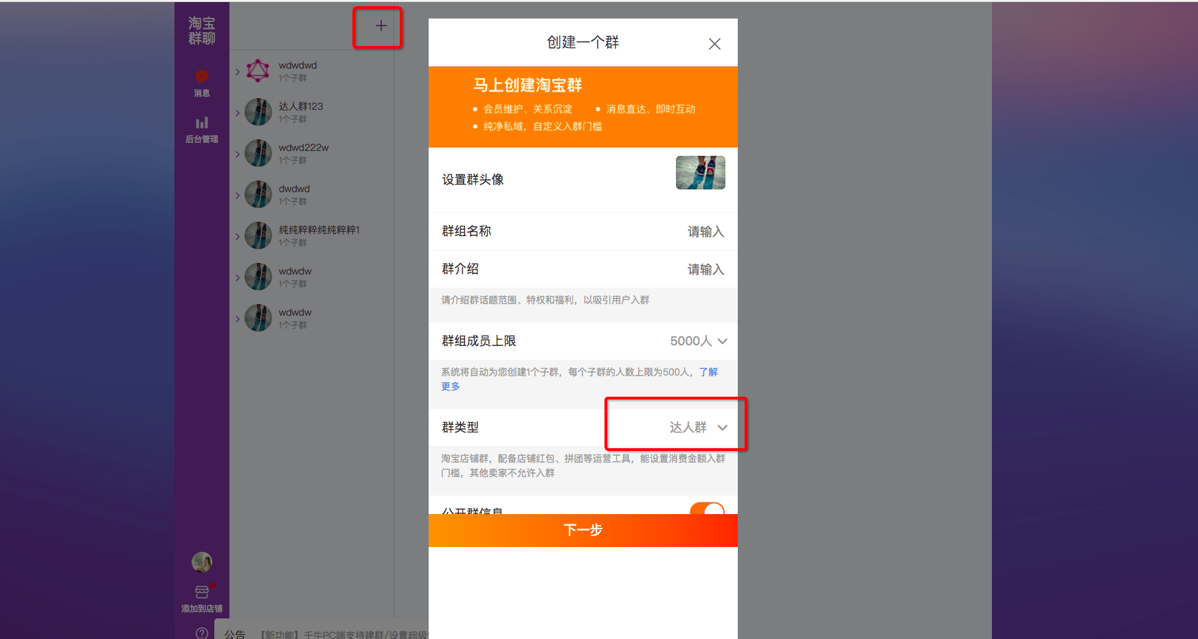Expand the wdwdwd group chevron
Image resolution: width=1198 pixels, height=639 pixels.
click(238, 71)
